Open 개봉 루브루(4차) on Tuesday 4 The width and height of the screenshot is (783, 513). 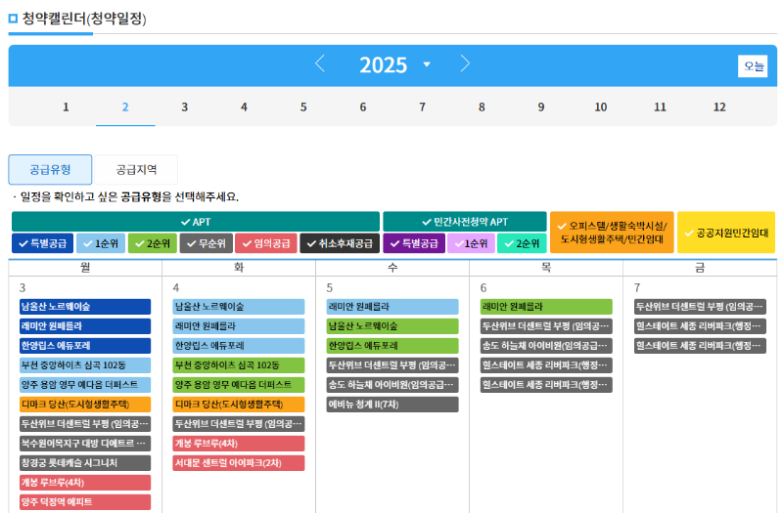[239, 444]
